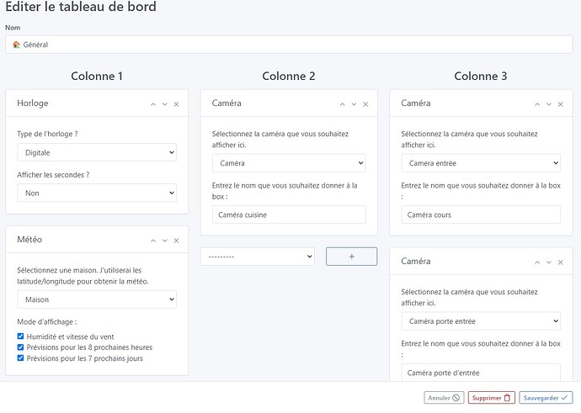Click the Caméra cuisine name field
The image size is (581, 413).
tap(289, 214)
